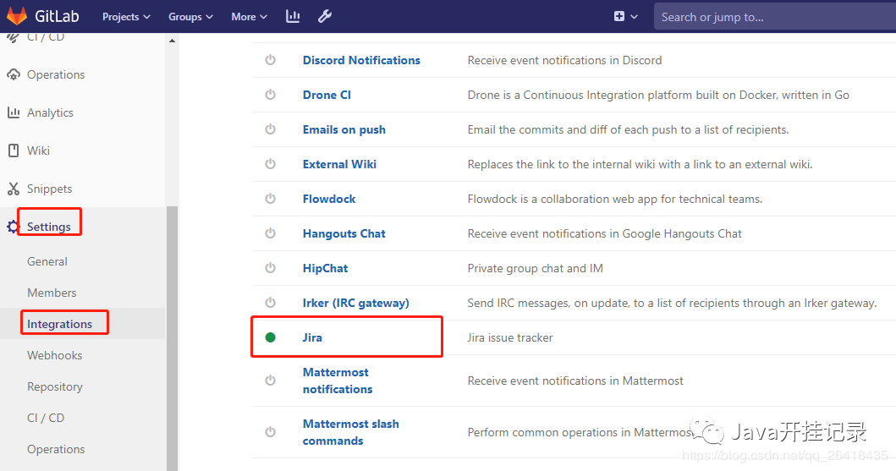The width and height of the screenshot is (896, 471).
Task: Go to Members settings
Action: [x=52, y=293]
